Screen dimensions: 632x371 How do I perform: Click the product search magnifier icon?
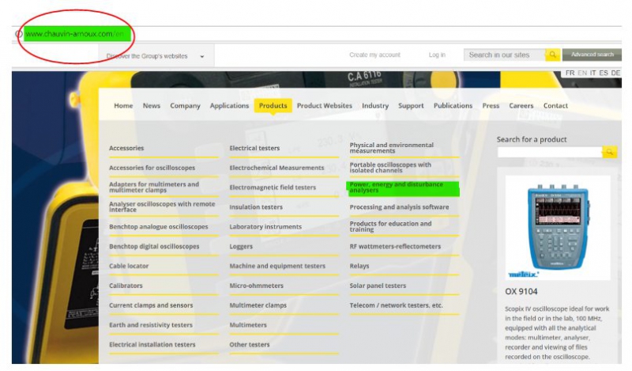609,152
